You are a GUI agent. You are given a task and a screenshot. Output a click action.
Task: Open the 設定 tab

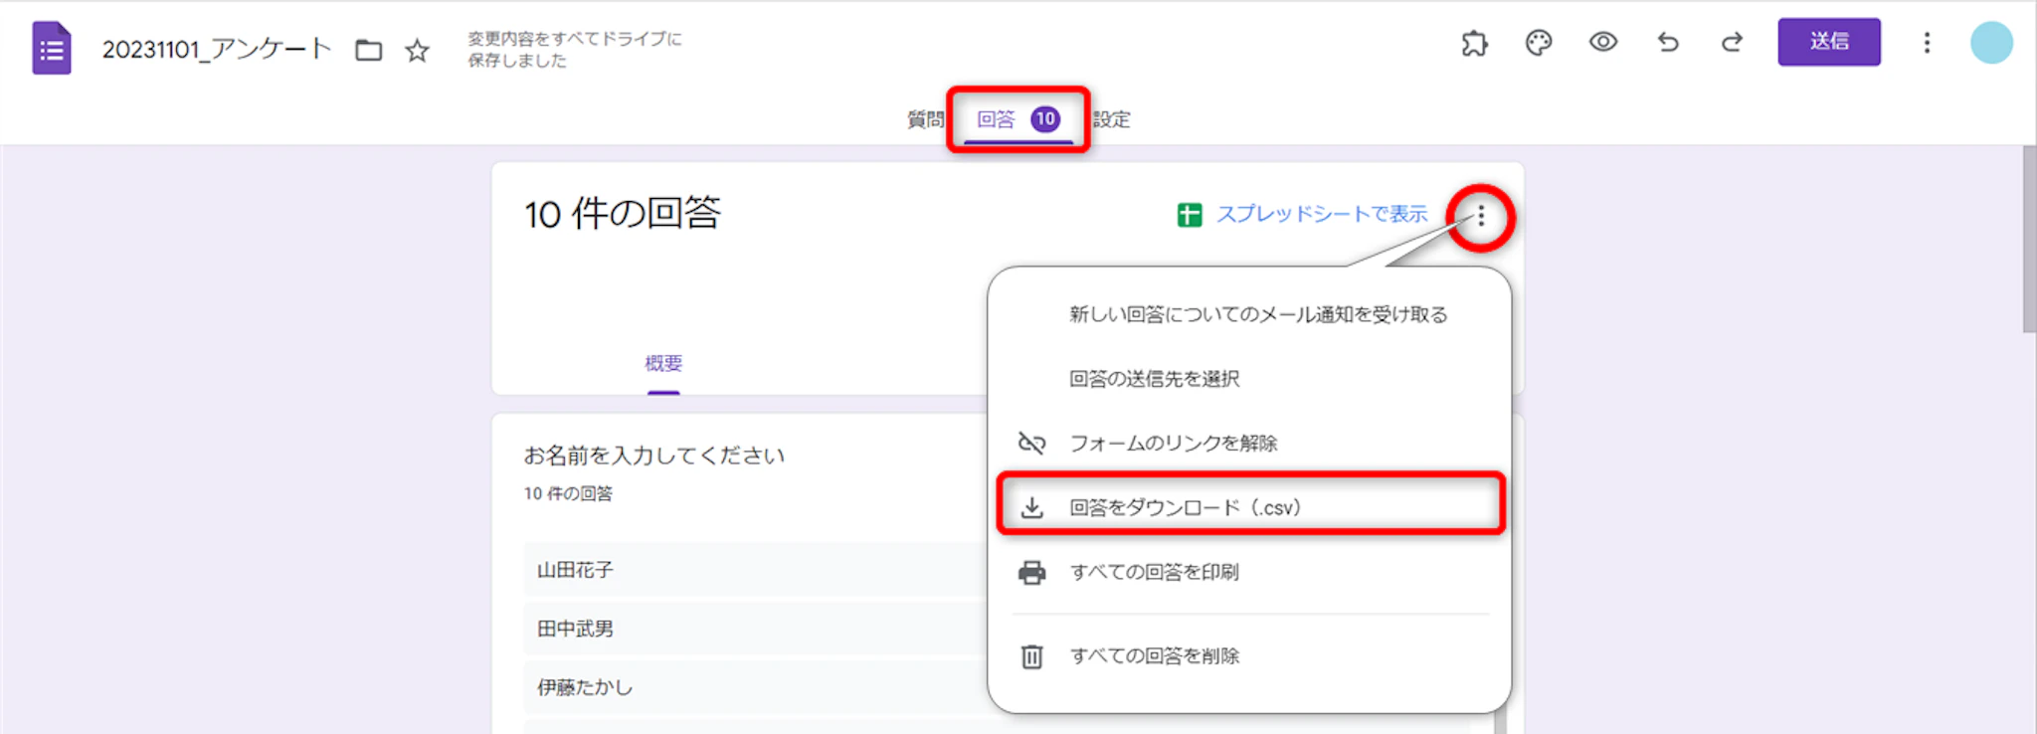[x=1111, y=119]
